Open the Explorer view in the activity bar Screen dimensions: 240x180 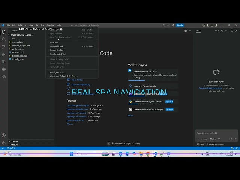tap(4, 31)
